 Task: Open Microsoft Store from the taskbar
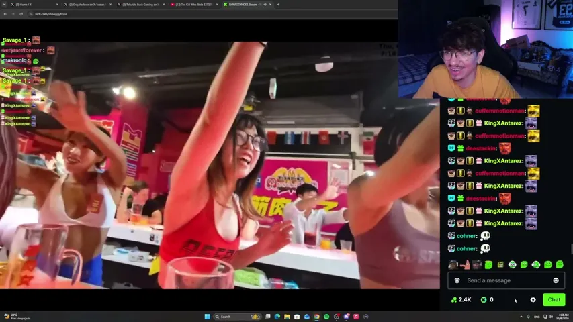point(297,317)
